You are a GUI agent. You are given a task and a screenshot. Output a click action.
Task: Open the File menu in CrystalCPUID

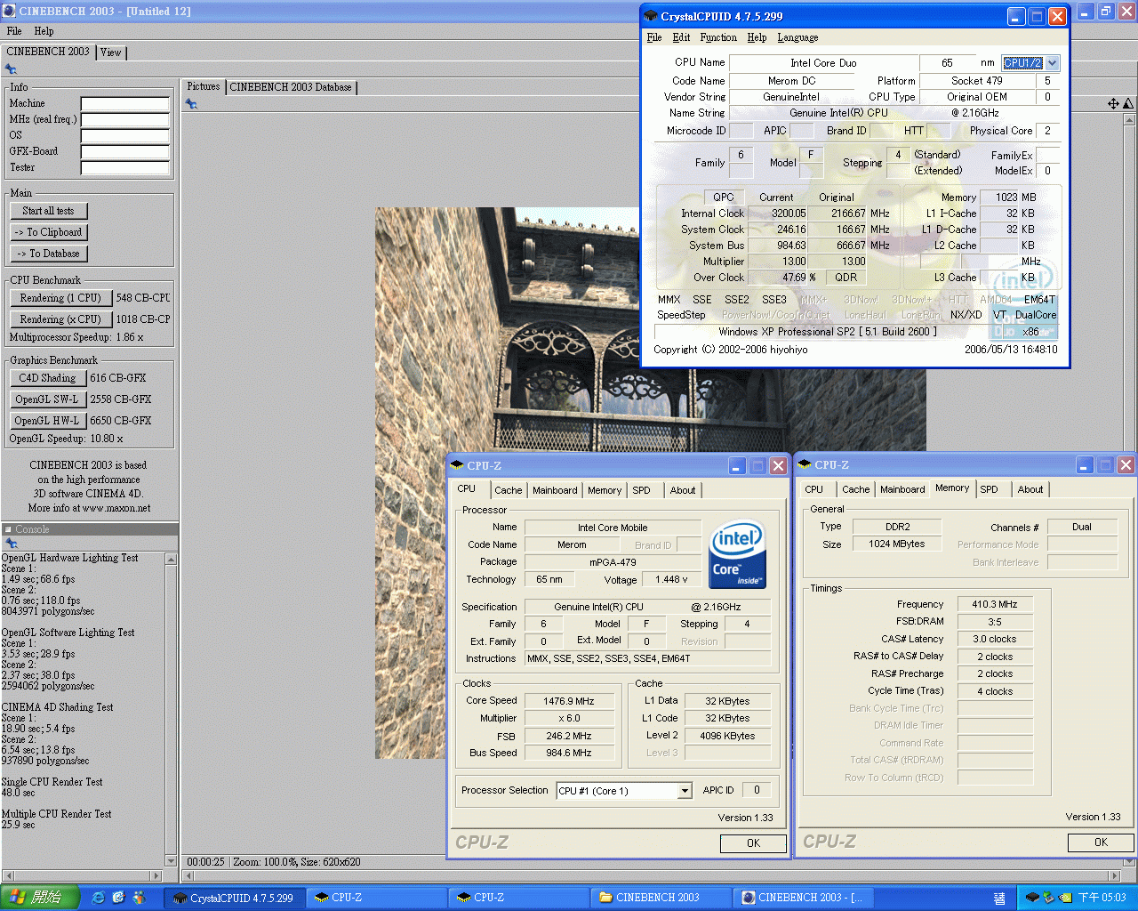point(654,37)
